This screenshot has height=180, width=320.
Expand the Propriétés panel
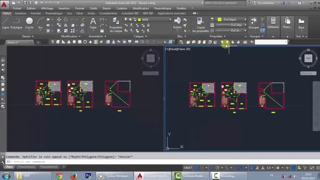tap(217, 36)
